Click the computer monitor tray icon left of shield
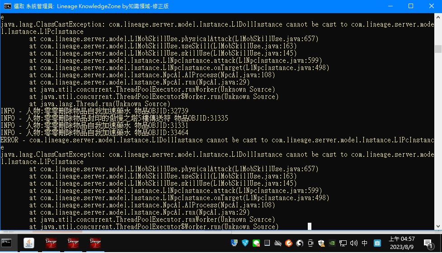This screenshot has height=253, width=442. tap(234, 243)
